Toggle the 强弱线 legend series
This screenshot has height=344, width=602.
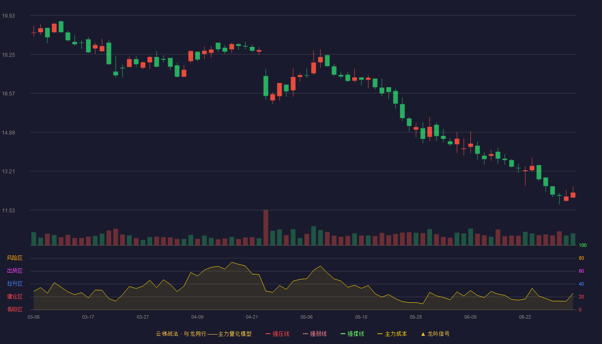tap(315, 334)
